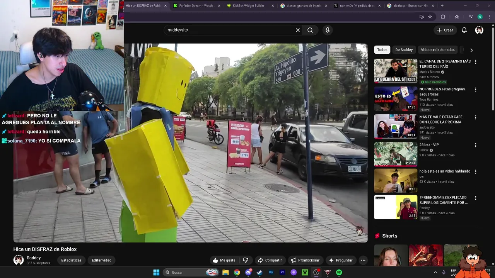Open Chrome profile N avatar

[x=480, y=17]
